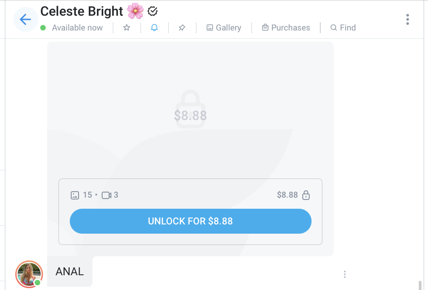Open message options next to ANAL message
This screenshot has height=290, width=428.
click(x=345, y=274)
